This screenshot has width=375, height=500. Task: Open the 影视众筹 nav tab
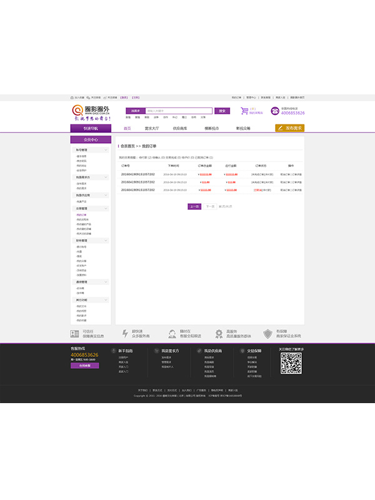243,129
